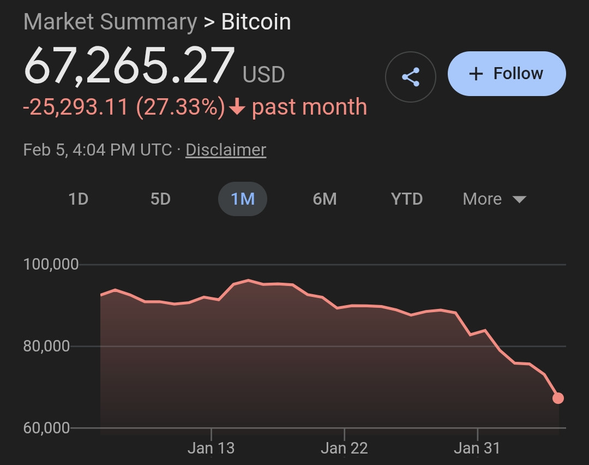Select the 1D time range tab
The height and width of the screenshot is (465, 589).
pos(79,199)
